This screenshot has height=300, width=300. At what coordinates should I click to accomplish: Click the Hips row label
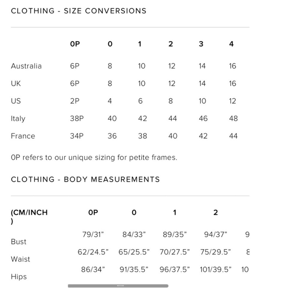point(19,277)
